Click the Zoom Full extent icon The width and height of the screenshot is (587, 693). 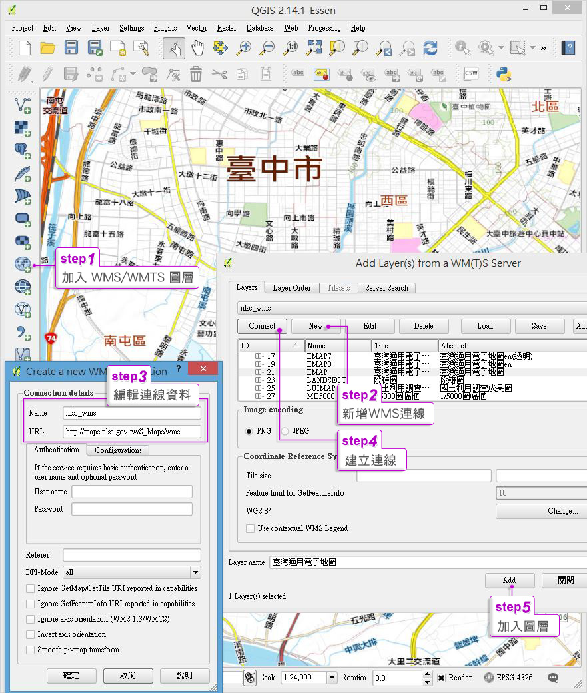pyautogui.click(x=314, y=48)
